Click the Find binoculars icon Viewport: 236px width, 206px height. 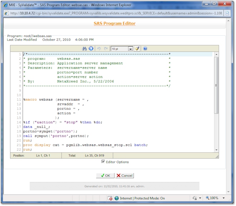[x=84, y=49]
